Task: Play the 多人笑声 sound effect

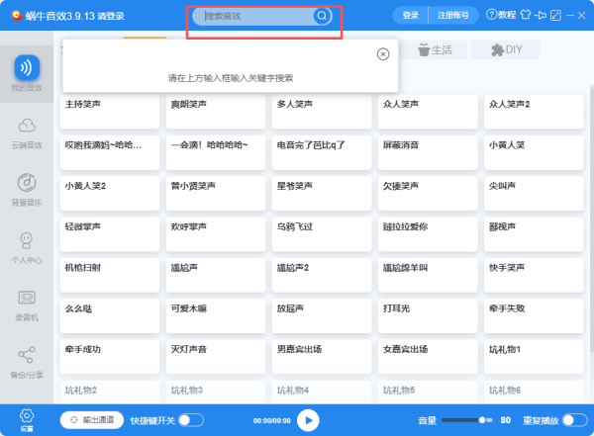Action: pyautogui.click(x=322, y=112)
